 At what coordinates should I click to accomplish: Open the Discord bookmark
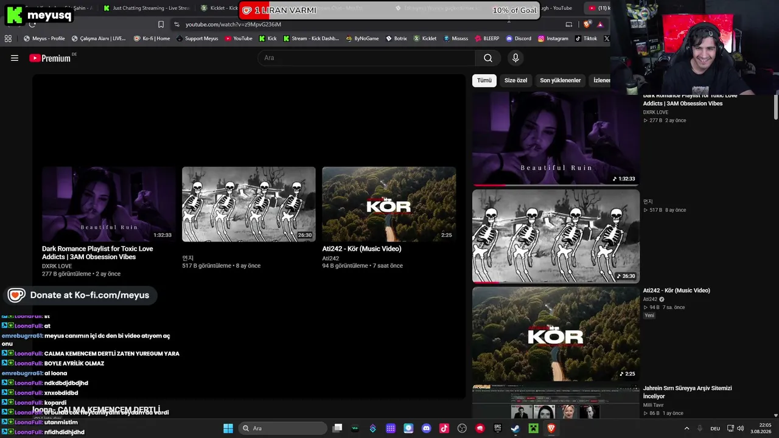point(519,38)
